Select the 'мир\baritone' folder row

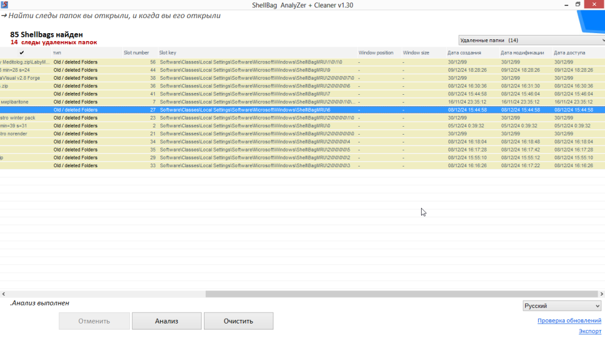pyautogui.click(x=302, y=102)
